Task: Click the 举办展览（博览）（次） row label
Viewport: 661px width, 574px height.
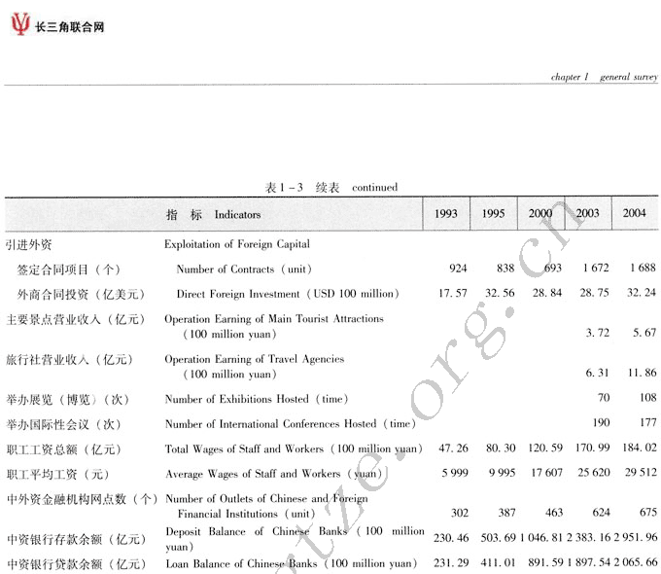Action: coord(68,399)
